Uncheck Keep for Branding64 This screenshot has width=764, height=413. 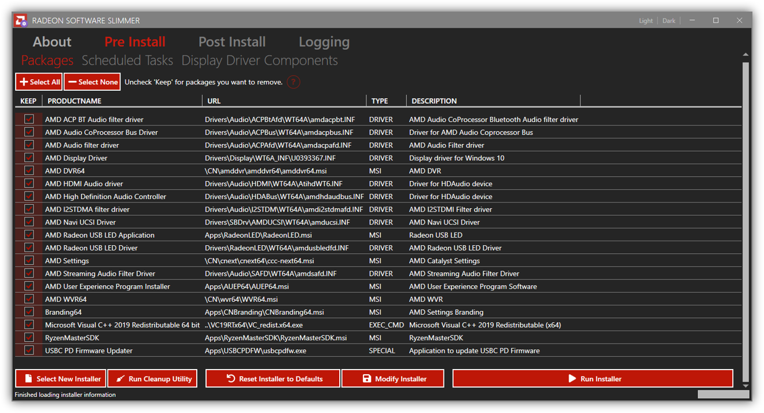pos(29,312)
